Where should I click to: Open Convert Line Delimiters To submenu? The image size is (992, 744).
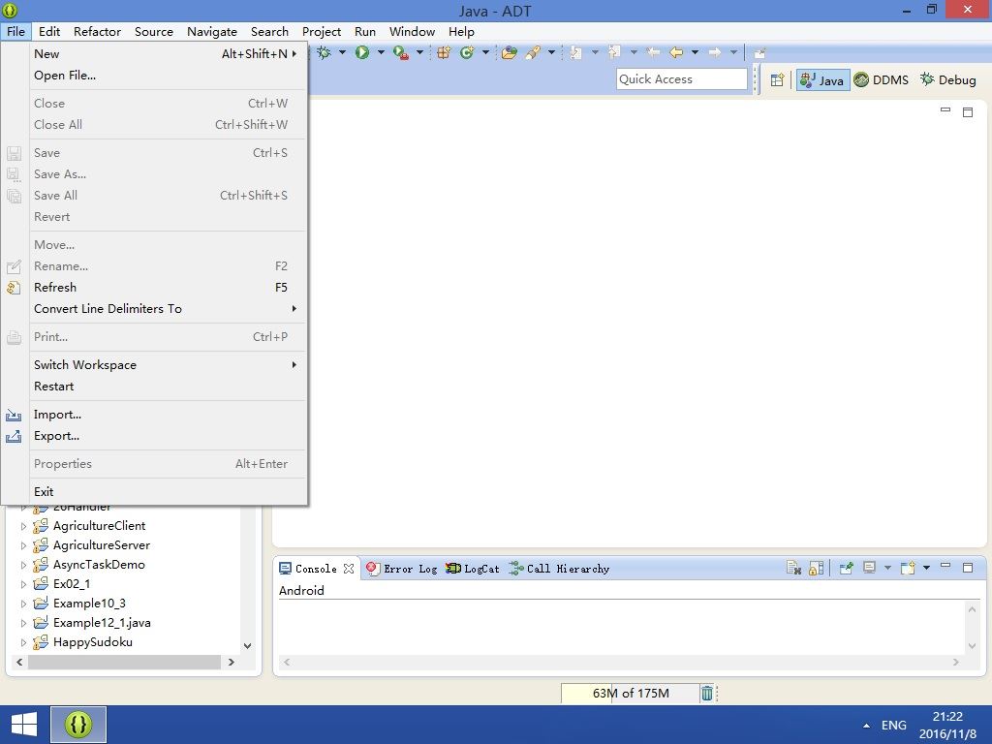click(166, 309)
